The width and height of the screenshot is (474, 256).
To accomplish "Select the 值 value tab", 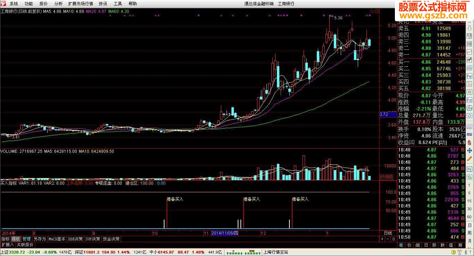I will (x=451, y=245).
